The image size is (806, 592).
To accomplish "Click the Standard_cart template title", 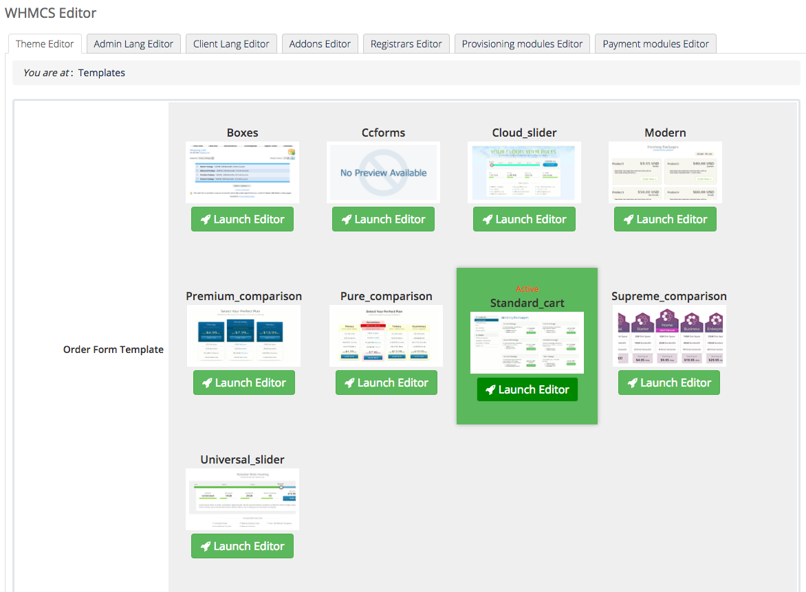I will coord(527,303).
